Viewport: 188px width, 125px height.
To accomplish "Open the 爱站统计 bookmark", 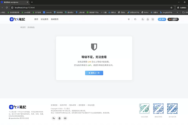I will (x=69, y=12).
